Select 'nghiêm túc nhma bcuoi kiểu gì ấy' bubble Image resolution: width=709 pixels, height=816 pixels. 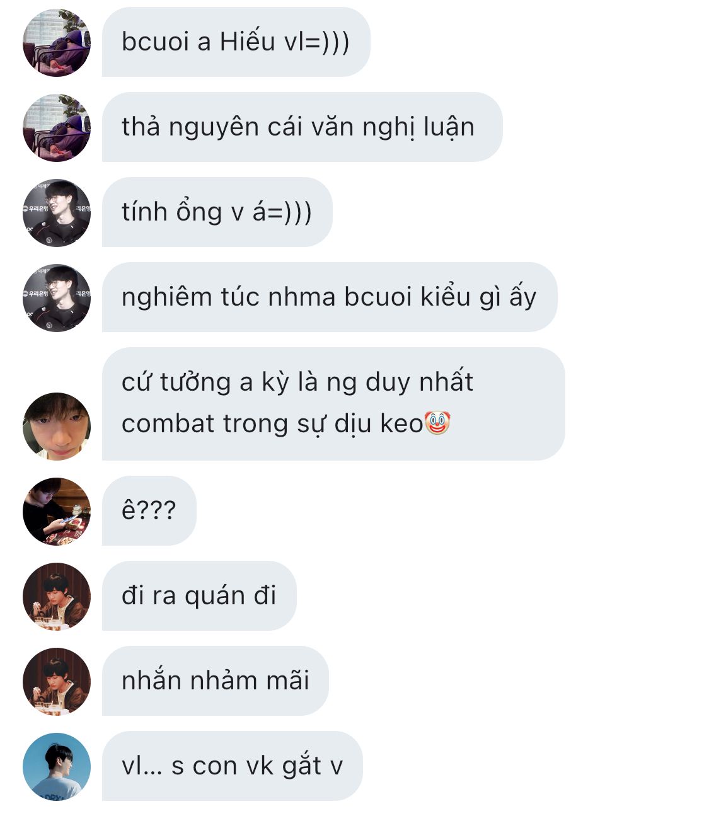[330, 297]
